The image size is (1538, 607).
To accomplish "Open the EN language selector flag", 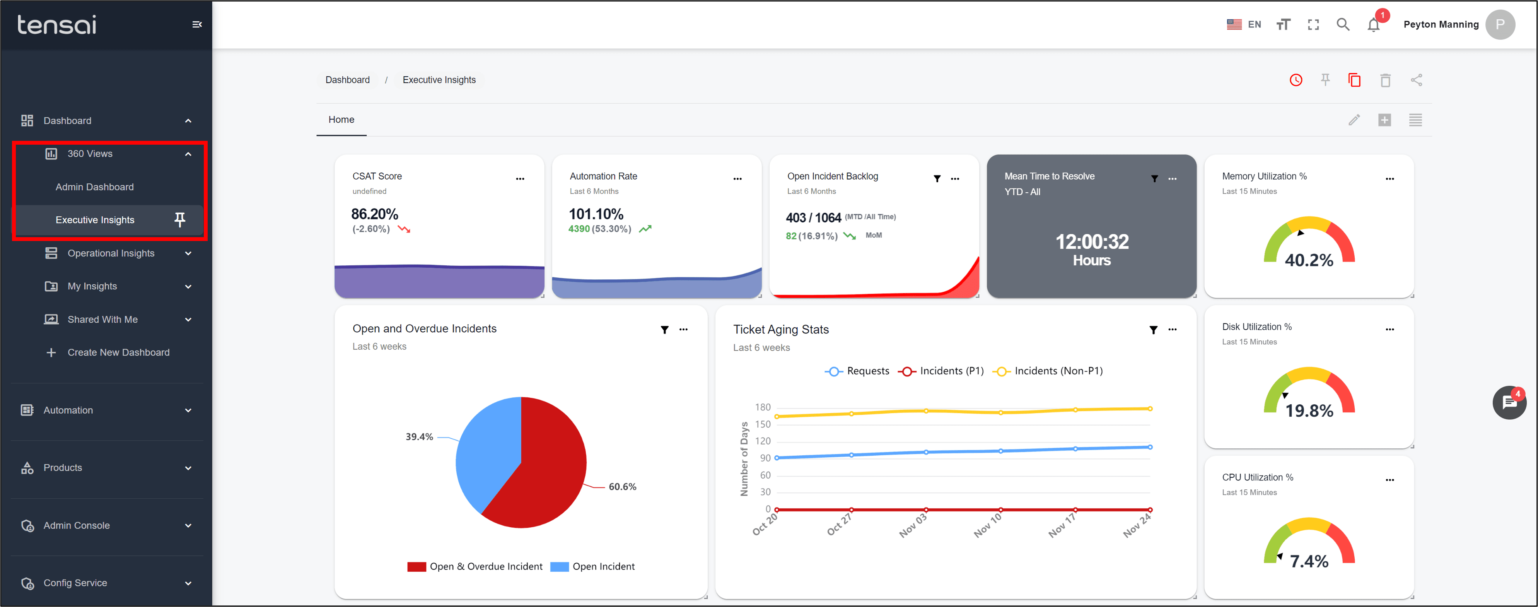I will [1234, 24].
